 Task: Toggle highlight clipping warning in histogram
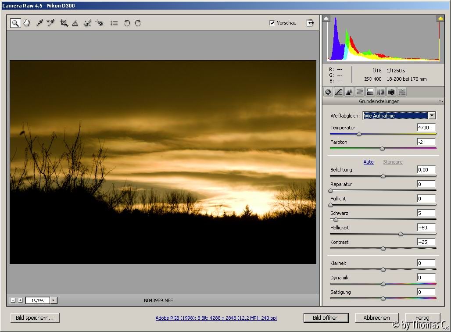coord(440,18)
